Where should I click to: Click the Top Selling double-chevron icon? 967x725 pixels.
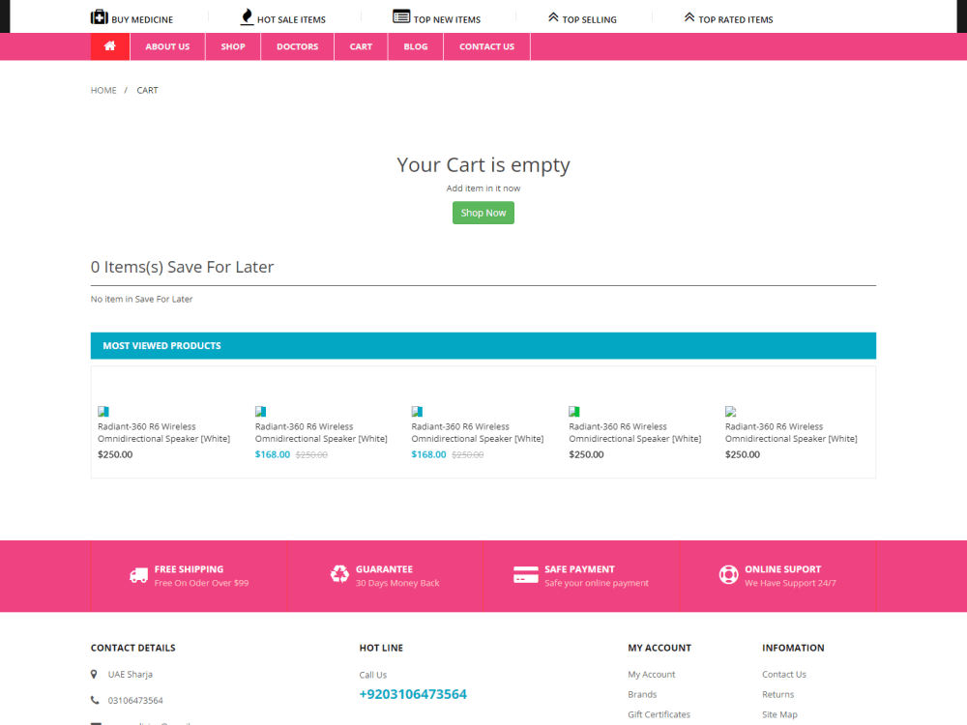coord(553,17)
